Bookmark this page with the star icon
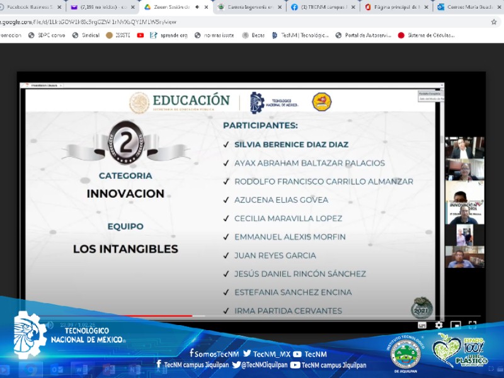The height and width of the screenshot is (378, 504). (x=494, y=22)
